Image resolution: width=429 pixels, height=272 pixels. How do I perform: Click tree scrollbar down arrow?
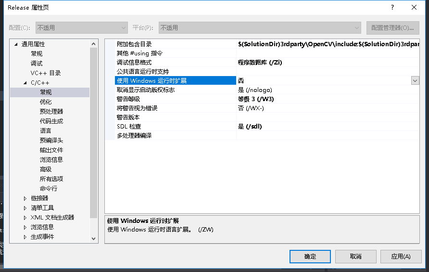[94, 239]
